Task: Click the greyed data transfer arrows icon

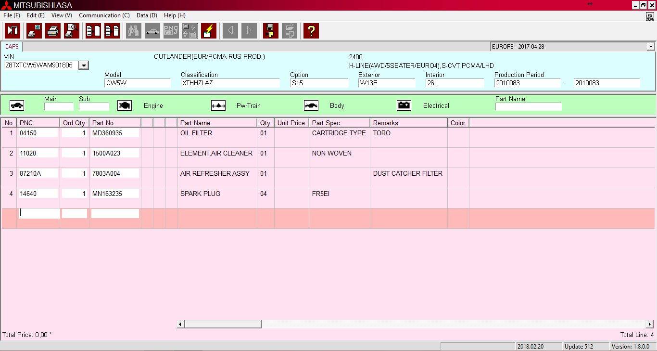Action: (x=190, y=31)
